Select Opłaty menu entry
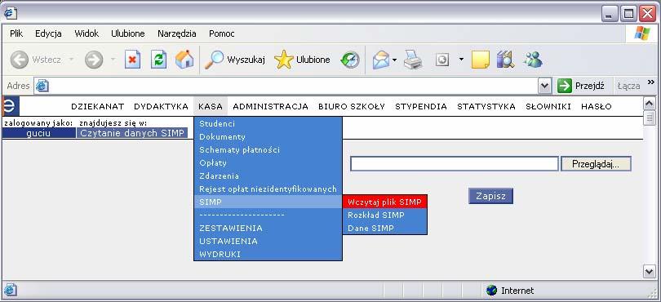This screenshot has height=302, width=661. click(268, 163)
